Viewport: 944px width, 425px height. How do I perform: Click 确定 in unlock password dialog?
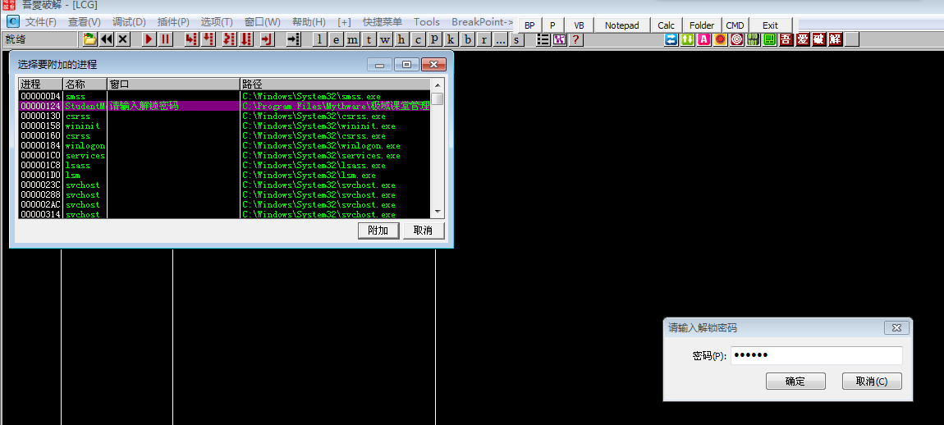[x=795, y=381]
